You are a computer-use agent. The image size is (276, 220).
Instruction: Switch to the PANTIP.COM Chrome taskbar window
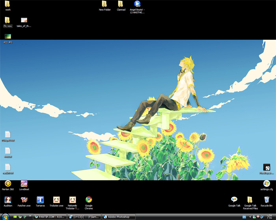pos(50,217)
